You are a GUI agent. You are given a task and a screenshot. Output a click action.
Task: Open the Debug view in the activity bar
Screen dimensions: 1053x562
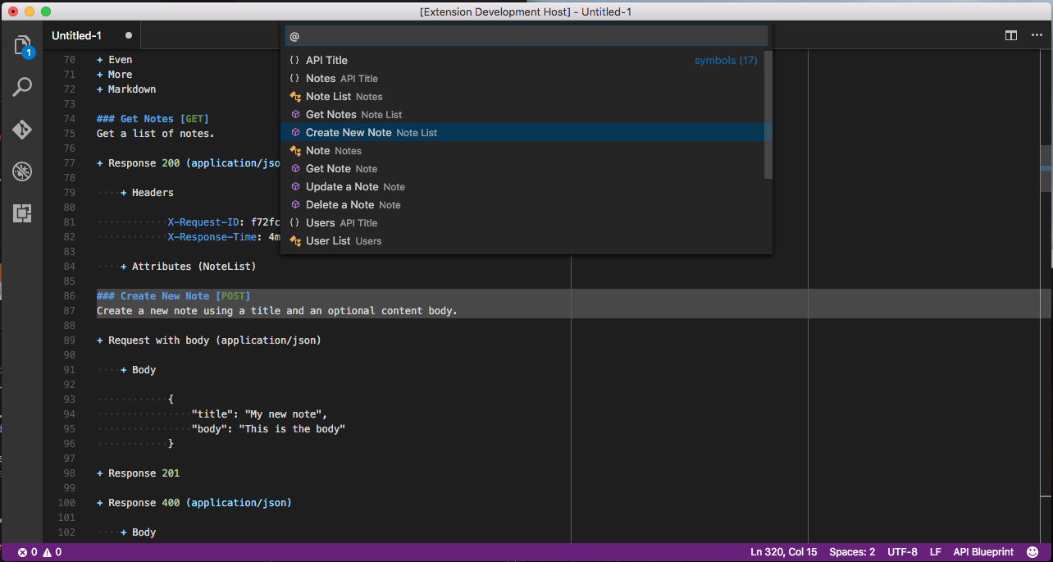(22, 171)
